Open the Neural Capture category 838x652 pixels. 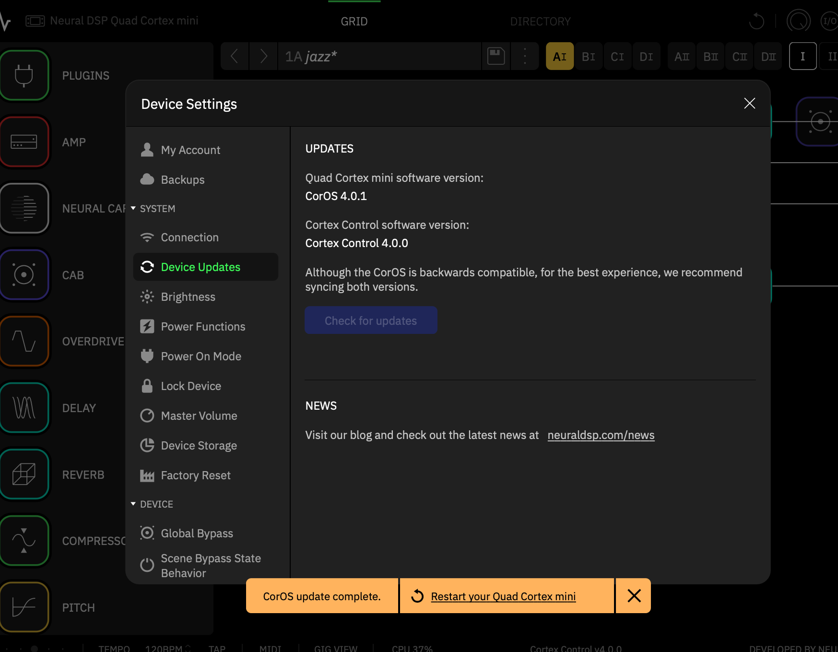[24, 208]
